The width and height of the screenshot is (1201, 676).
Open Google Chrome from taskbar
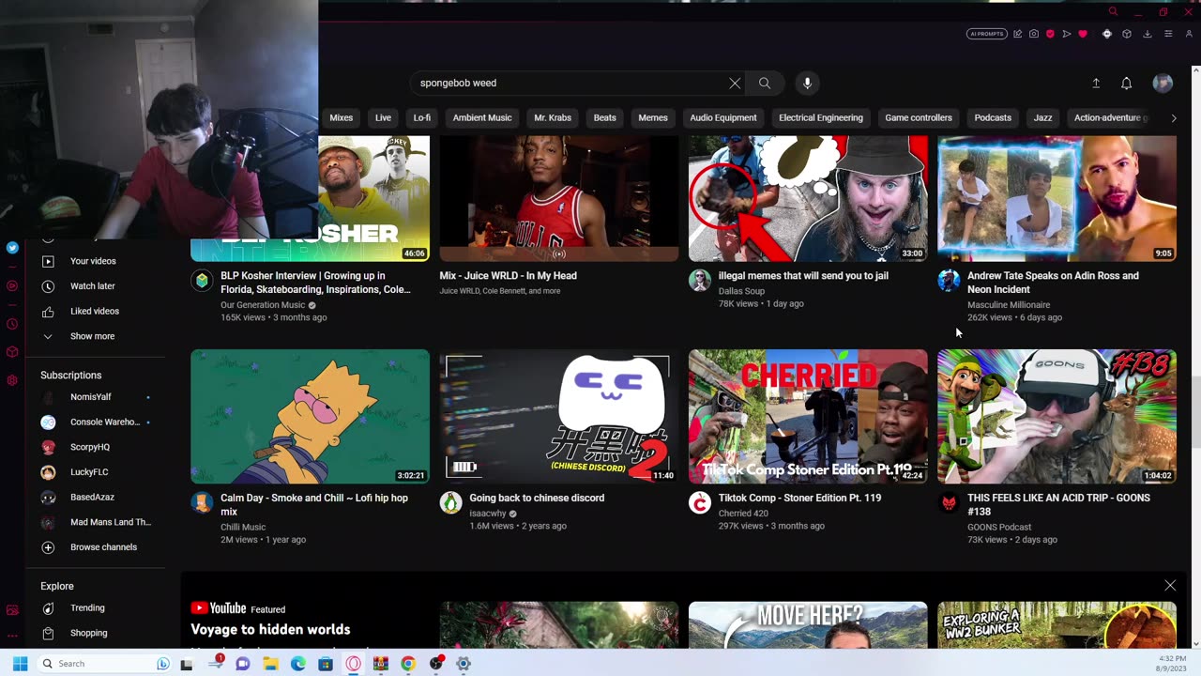click(x=408, y=664)
